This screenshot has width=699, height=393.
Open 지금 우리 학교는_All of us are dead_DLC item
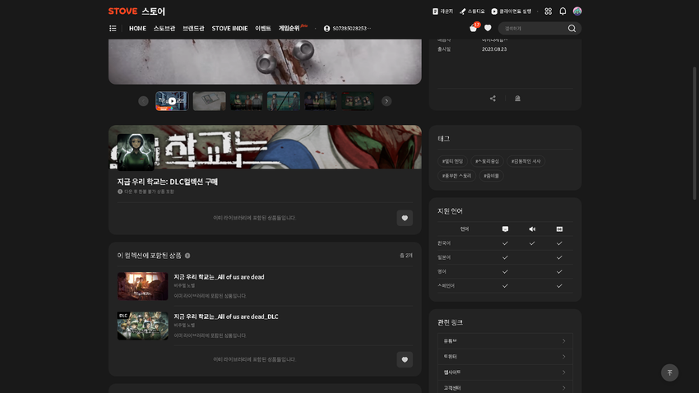point(226,317)
